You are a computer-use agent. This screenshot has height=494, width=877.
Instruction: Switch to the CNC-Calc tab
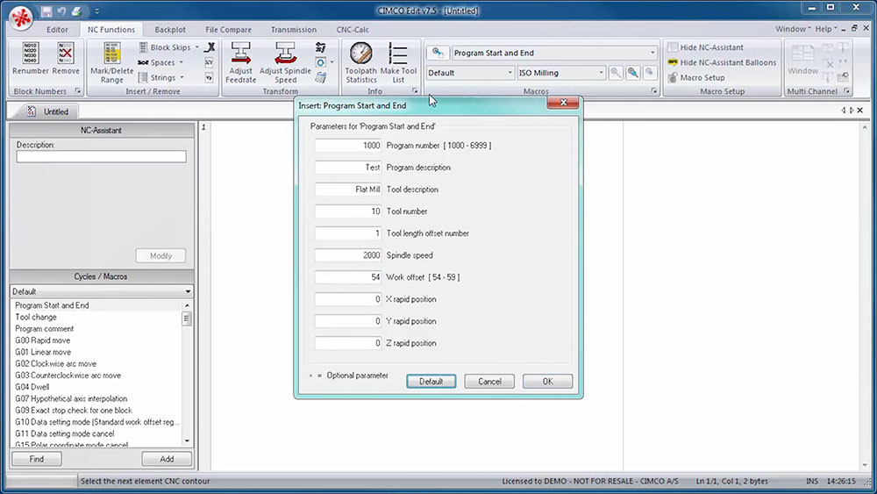353,30
